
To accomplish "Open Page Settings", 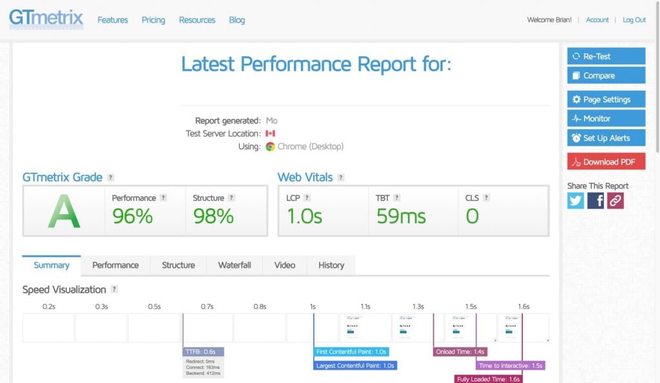I will (x=606, y=99).
